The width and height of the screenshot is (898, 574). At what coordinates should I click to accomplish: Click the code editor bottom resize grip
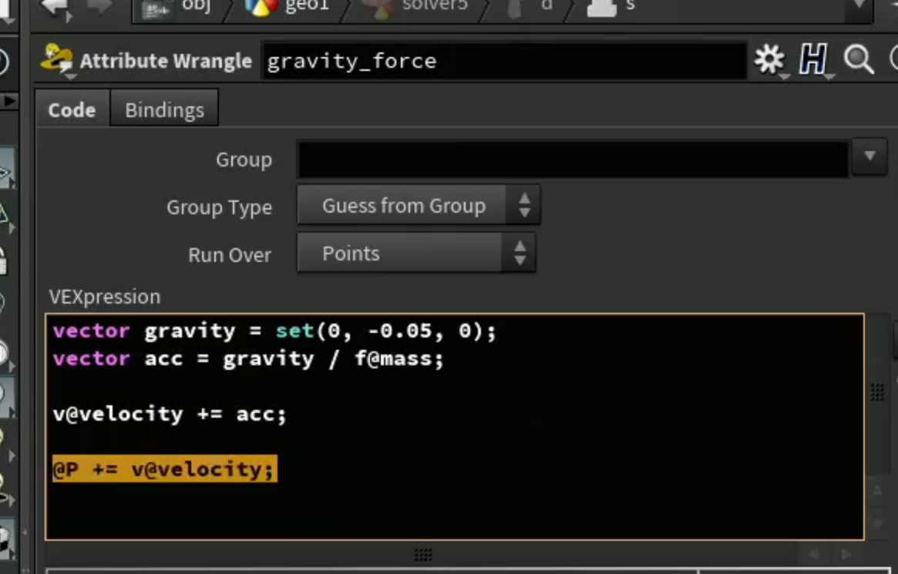coord(423,553)
